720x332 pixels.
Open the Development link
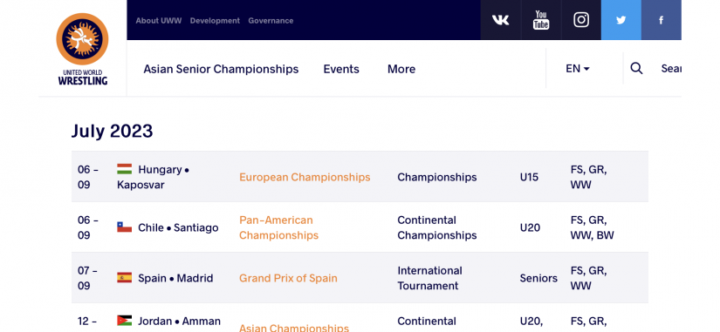pyautogui.click(x=215, y=21)
